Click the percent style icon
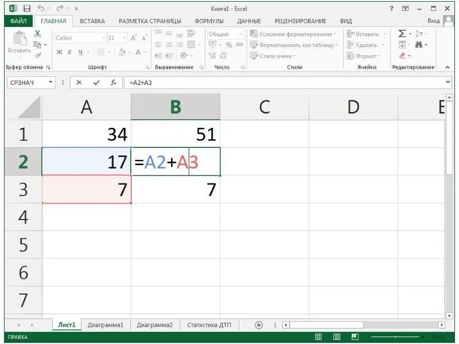The width and height of the screenshot is (459, 344). click(x=229, y=45)
